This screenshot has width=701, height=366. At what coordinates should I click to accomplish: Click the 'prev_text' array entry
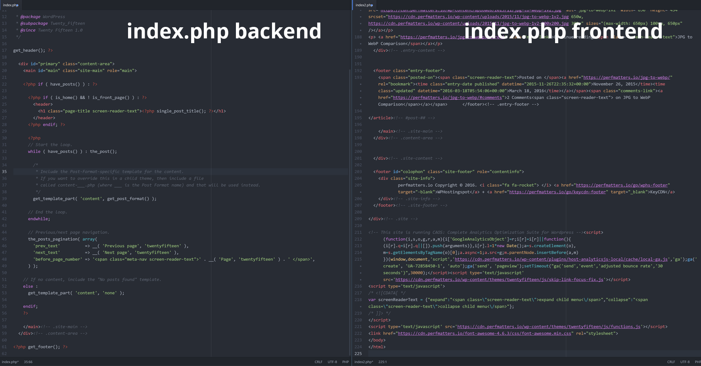click(111, 246)
